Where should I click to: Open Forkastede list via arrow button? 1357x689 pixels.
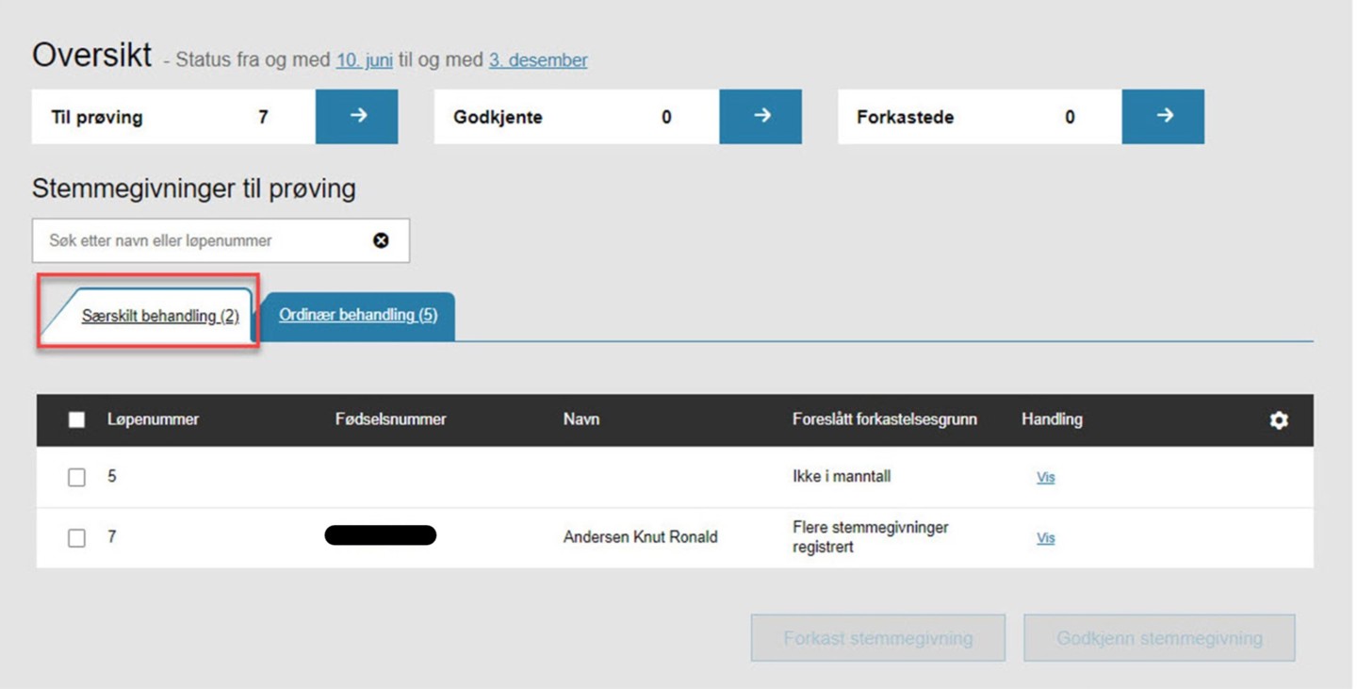(x=1163, y=117)
